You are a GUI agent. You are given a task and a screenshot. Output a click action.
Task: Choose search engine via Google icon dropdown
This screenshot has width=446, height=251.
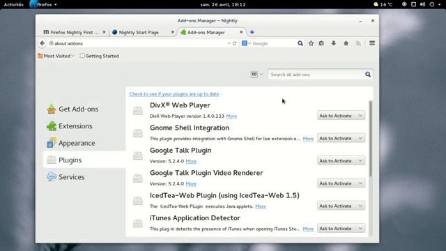point(246,43)
